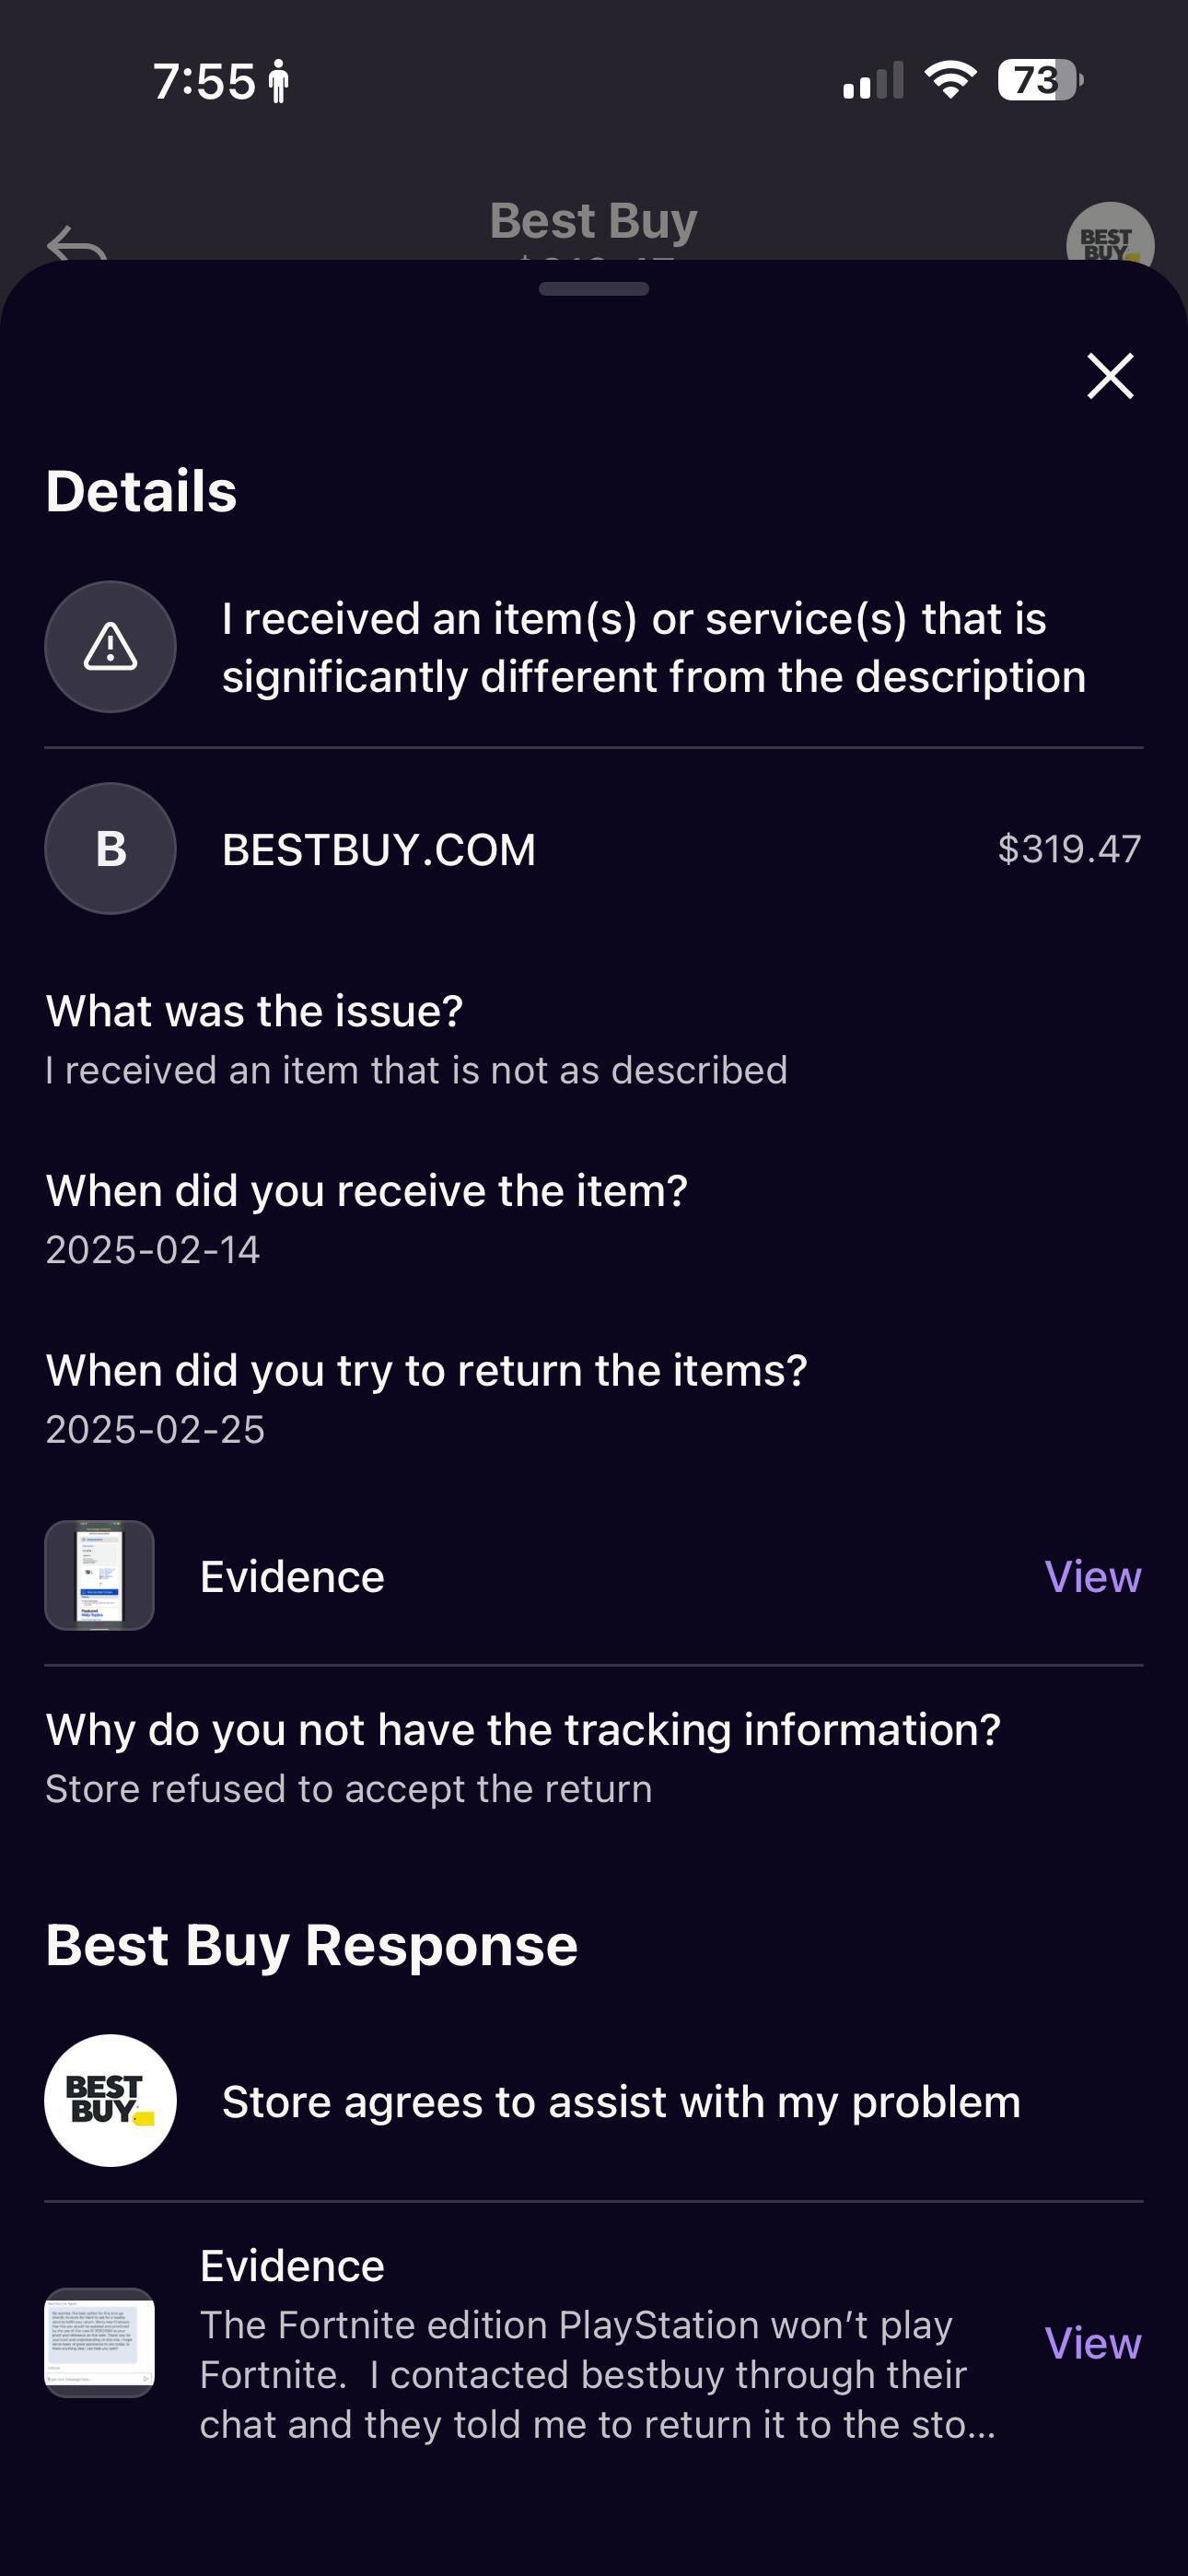
Task: Tap the Best Buy logo avatar in header
Action: [x=1109, y=241]
